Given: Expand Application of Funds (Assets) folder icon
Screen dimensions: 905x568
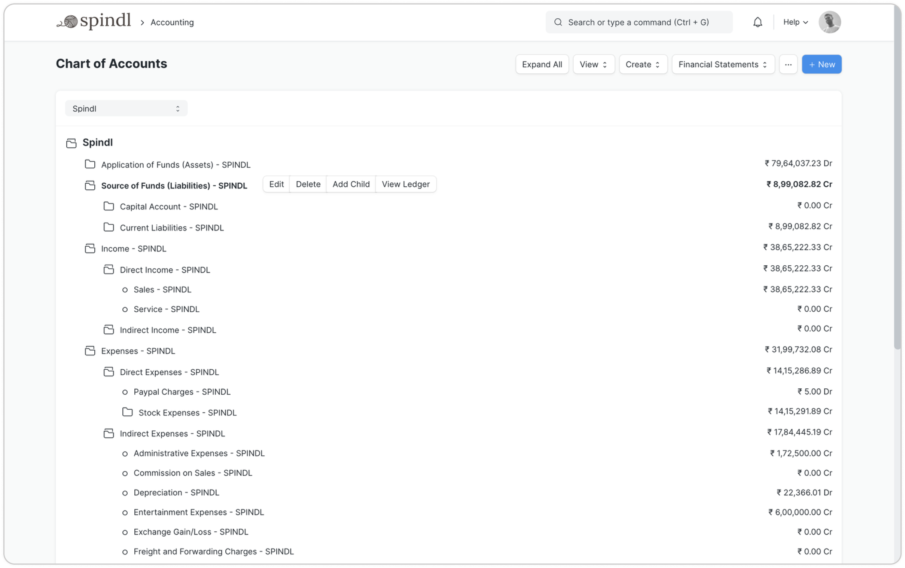Looking at the screenshot, I should (90, 164).
